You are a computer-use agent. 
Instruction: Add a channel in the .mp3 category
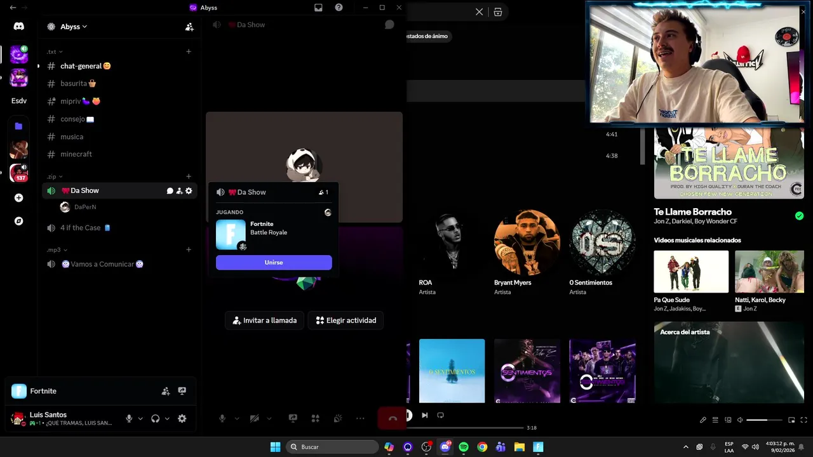tap(189, 249)
